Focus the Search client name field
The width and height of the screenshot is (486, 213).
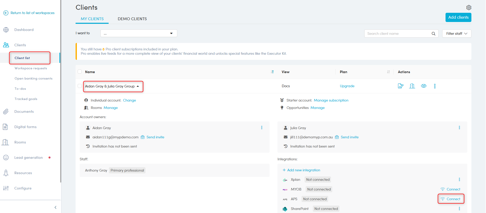397,33
